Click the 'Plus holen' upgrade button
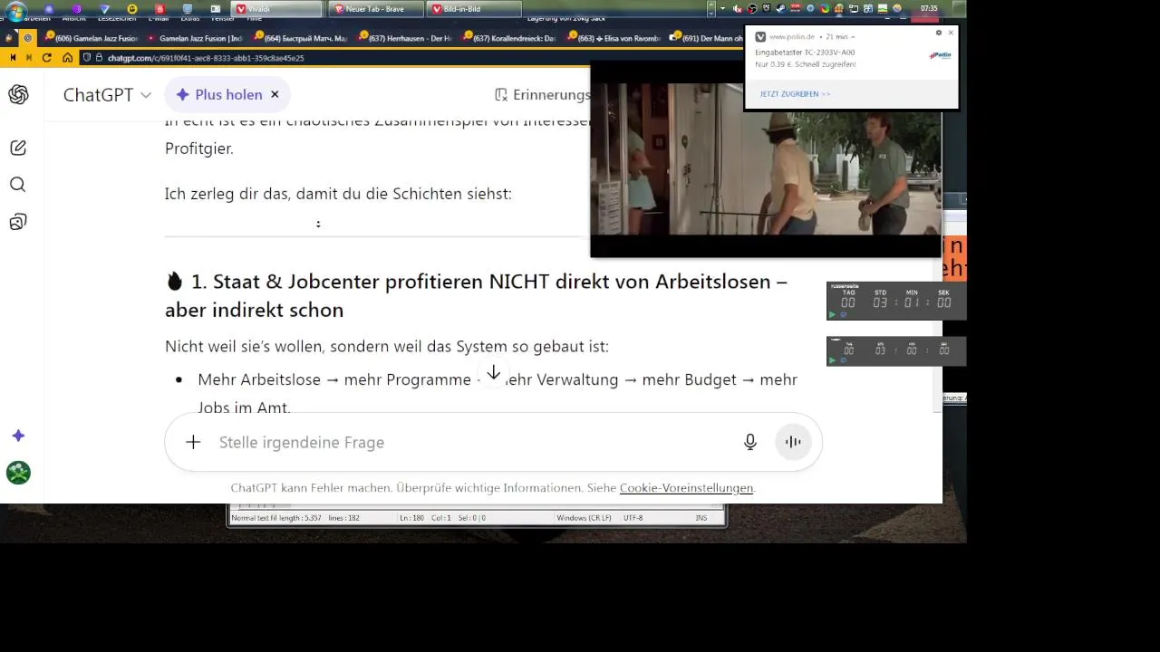 click(x=218, y=94)
